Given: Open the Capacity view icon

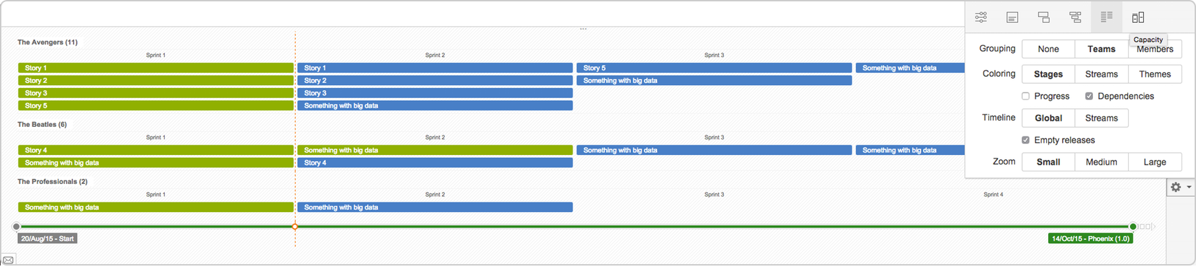Looking at the screenshot, I should [1138, 17].
